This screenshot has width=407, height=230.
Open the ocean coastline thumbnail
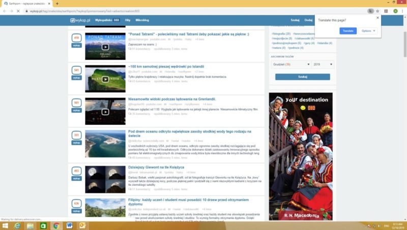[x=105, y=144]
